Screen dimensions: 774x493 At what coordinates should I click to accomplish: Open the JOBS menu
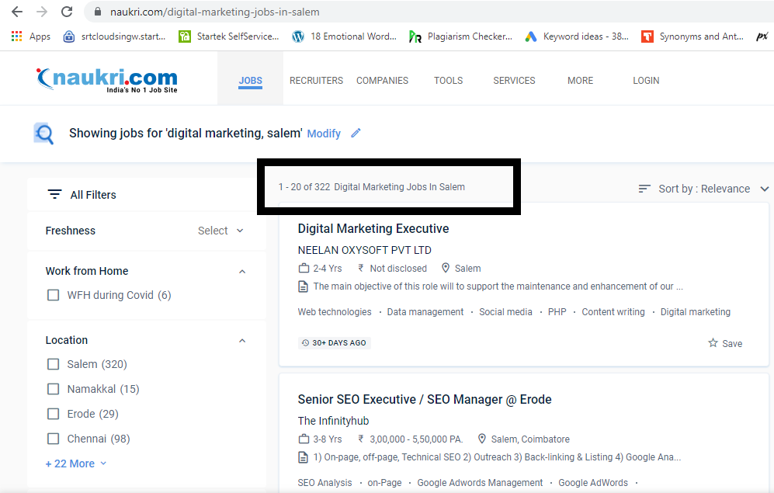coord(250,81)
